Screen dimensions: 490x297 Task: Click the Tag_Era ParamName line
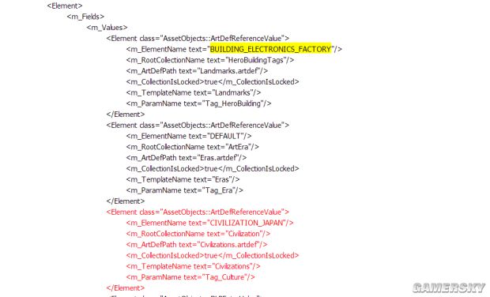185,190
